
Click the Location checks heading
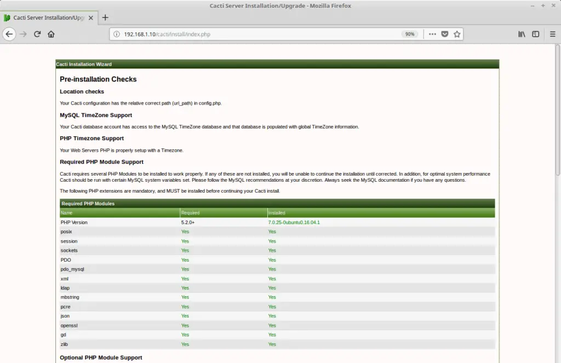(82, 91)
